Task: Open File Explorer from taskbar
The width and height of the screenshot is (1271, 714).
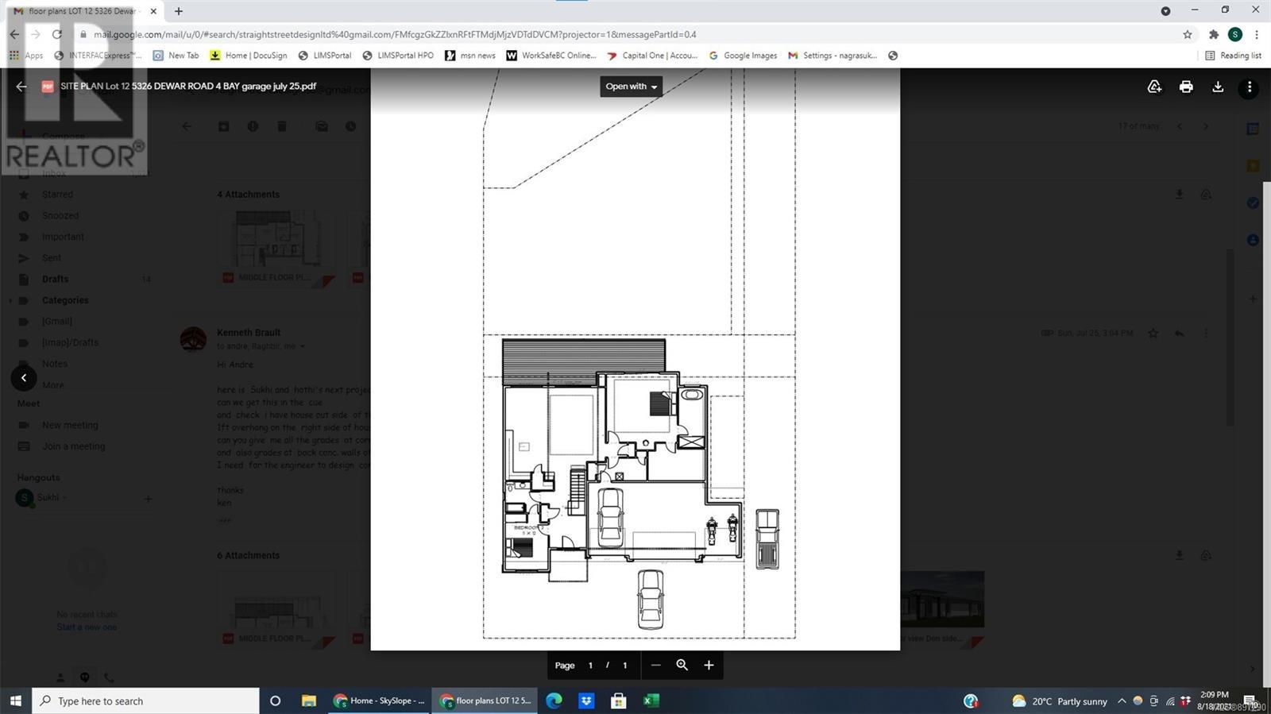Action: 309,700
